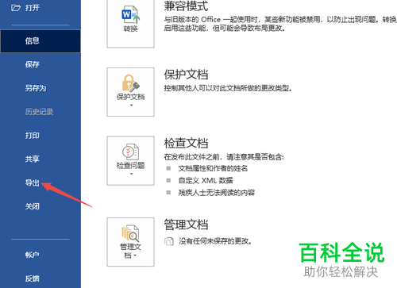The height and width of the screenshot is (288, 397).
Task: Click the 兼容模式 heading
Action: pyautogui.click(x=186, y=6)
